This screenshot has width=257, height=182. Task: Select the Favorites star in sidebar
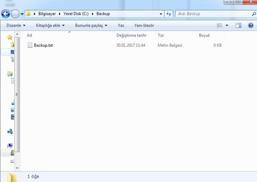(x=10, y=37)
